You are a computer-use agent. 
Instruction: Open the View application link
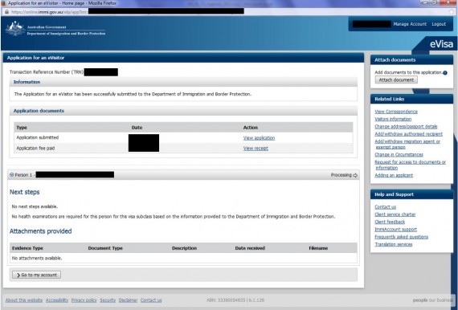pos(259,138)
